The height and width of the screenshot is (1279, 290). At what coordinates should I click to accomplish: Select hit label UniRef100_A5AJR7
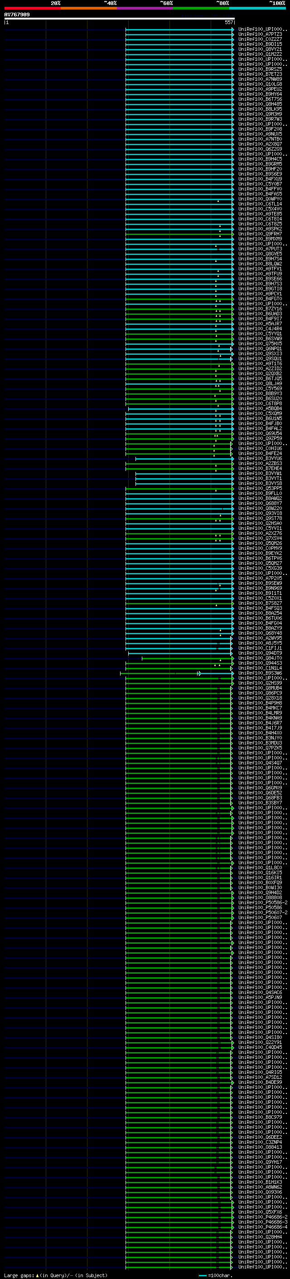260,324
